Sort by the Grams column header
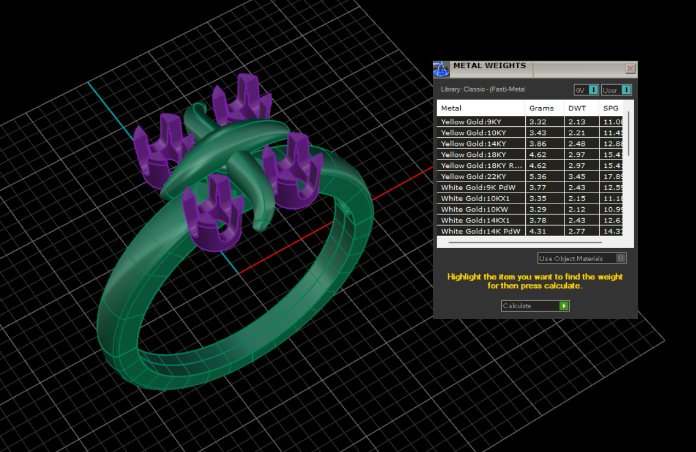The width and height of the screenshot is (696, 452). coord(544,108)
